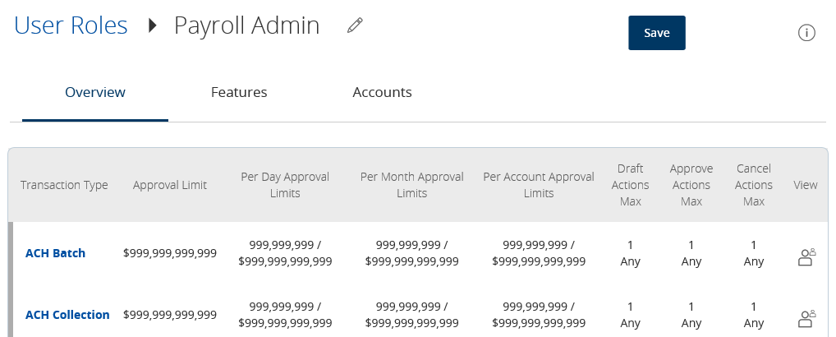Click the Approval Limit column header
This screenshot has width=836, height=337.
170,185
